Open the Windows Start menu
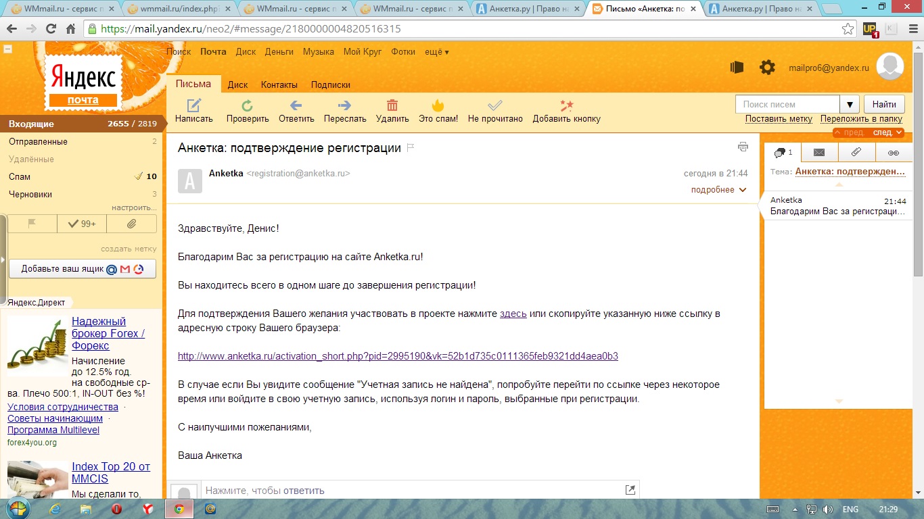Screen dimensions: 924x519 click(18, 508)
